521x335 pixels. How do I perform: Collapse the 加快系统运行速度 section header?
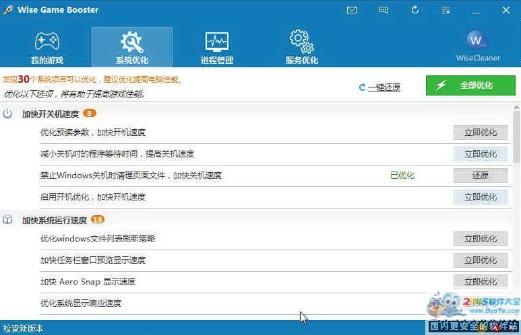pyautogui.click(x=256, y=219)
